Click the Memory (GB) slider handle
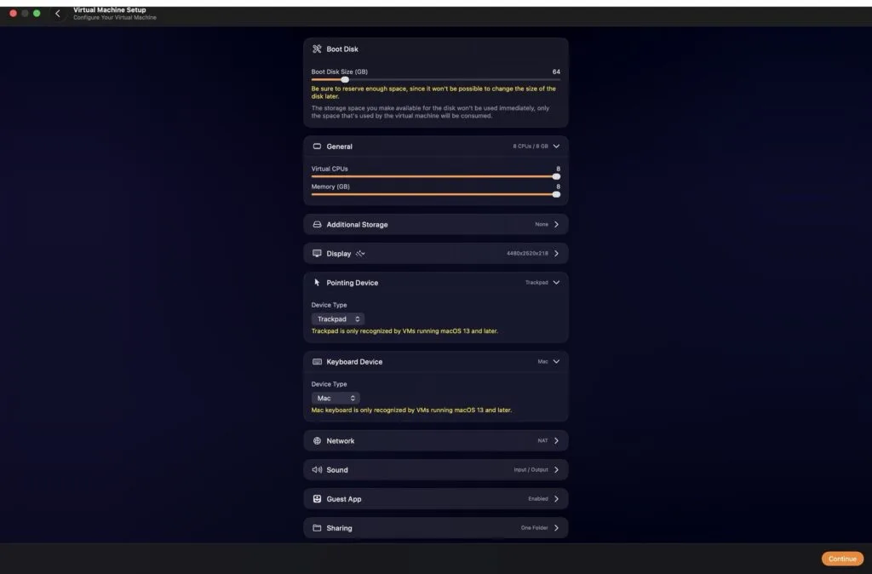Image resolution: width=872 pixels, height=574 pixels. point(556,195)
